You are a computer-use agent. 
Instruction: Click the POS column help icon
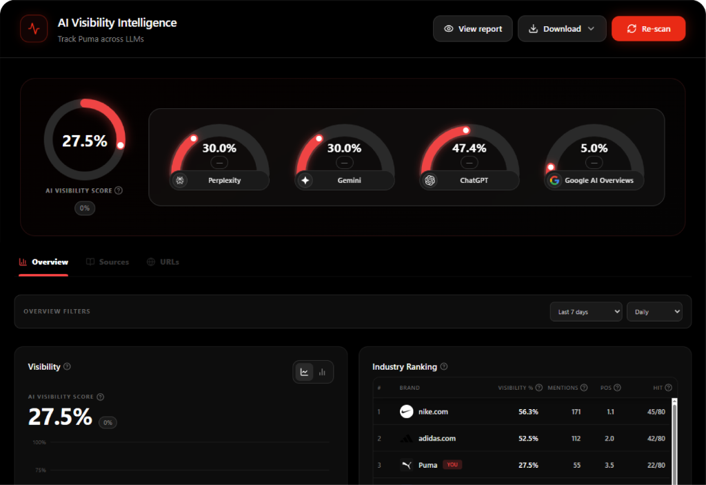coord(617,388)
